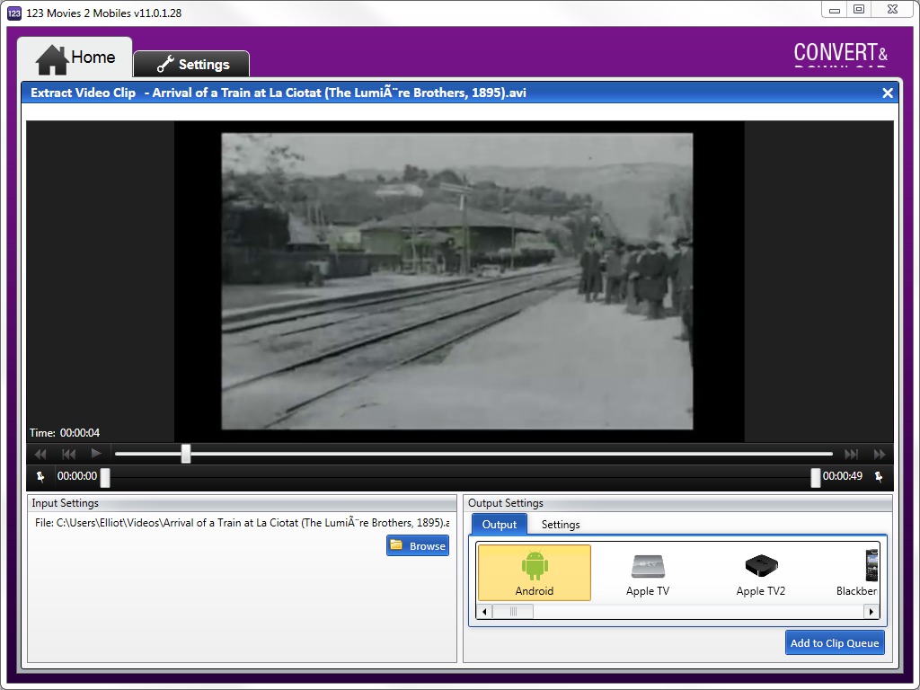This screenshot has height=690, width=920.
Task: Set clip end with right pin icon
Action: point(879,476)
